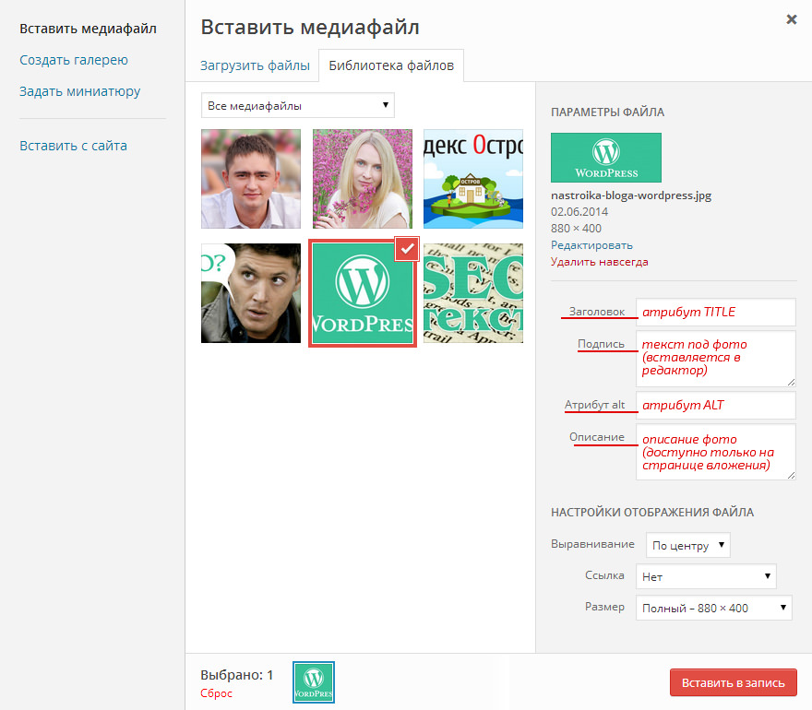This screenshot has height=710, width=812.
Task: Open the Выравнивание alignment dropdown
Action: coord(688,545)
